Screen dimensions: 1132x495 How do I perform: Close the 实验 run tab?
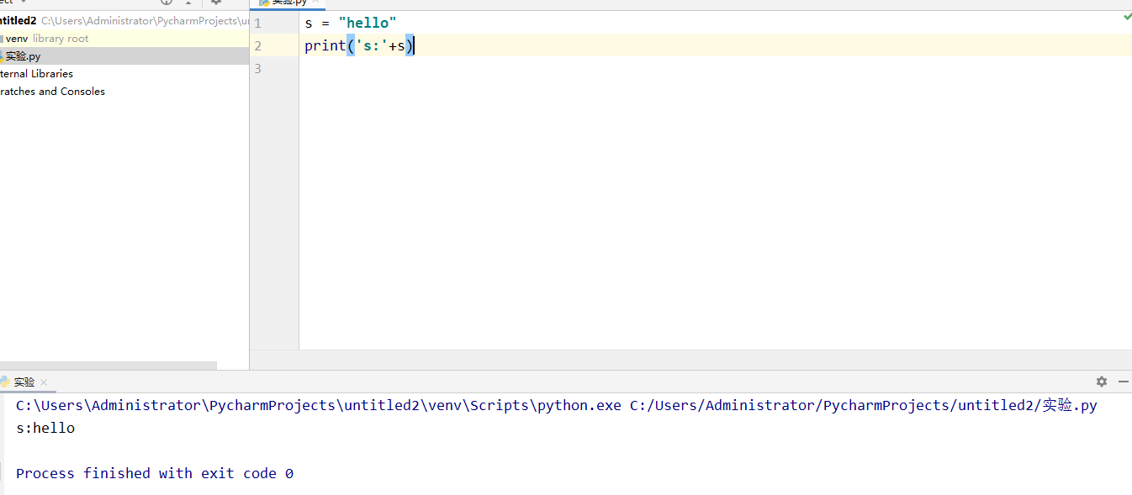tap(44, 382)
